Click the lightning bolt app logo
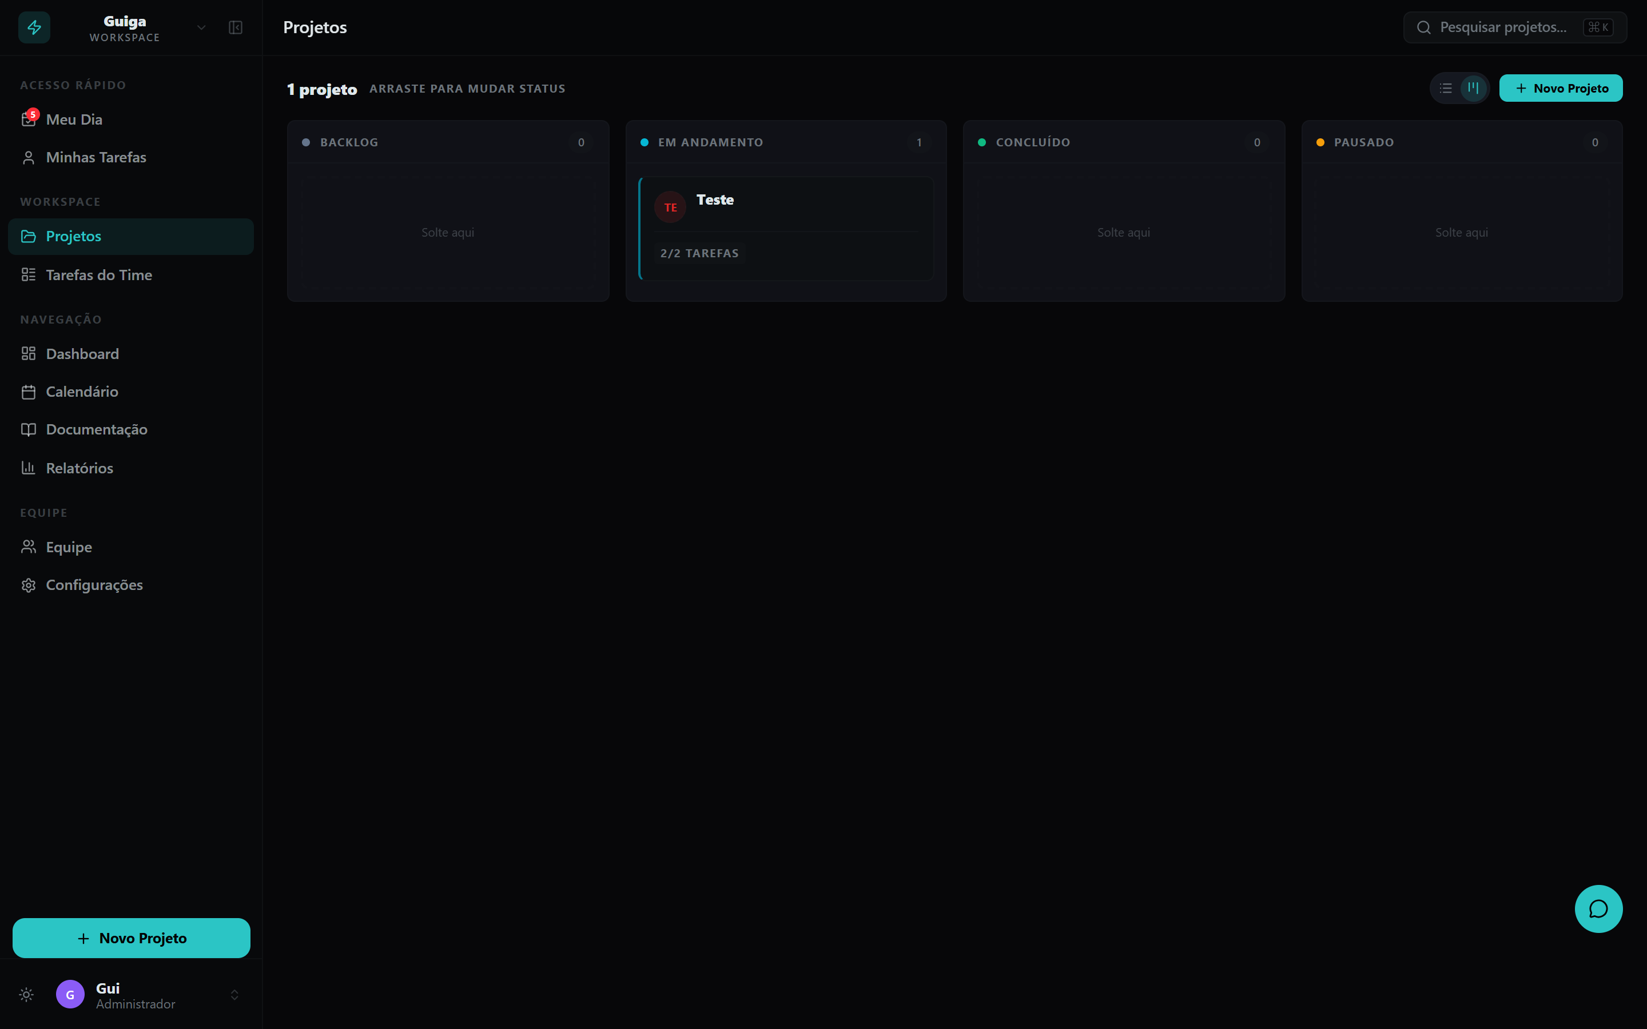This screenshot has width=1647, height=1029. pyautogui.click(x=34, y=27)
